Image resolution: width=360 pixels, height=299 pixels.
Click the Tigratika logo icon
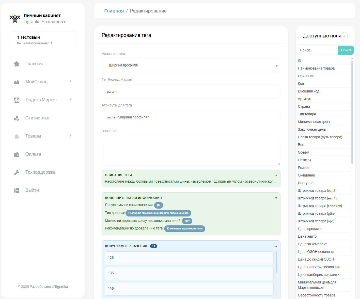[x=15, y=19]
